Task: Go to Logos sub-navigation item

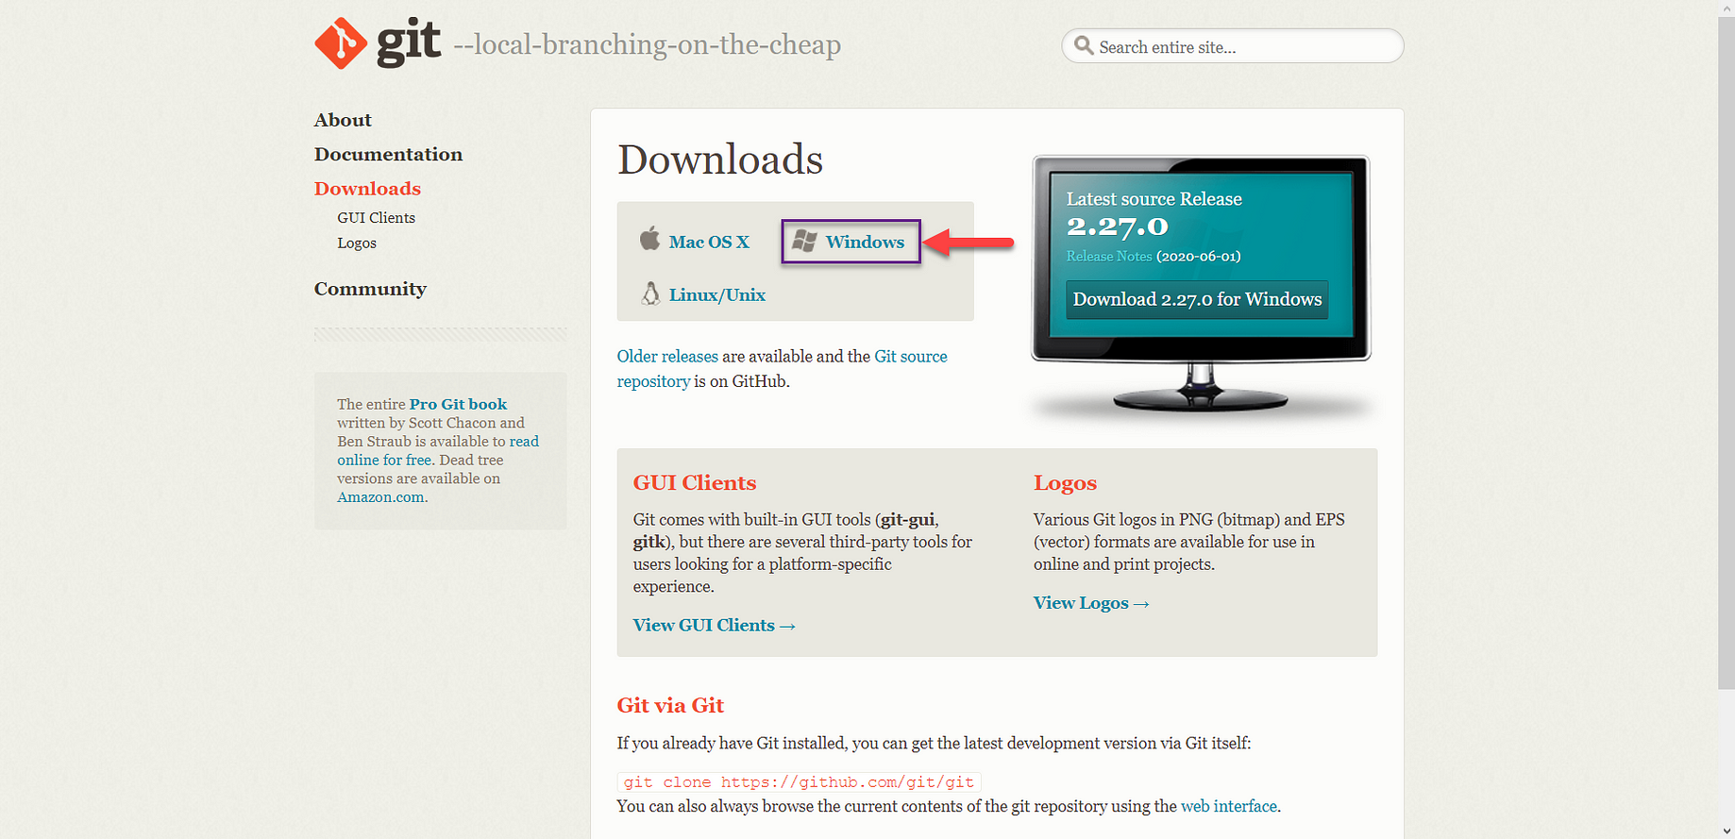Action: click(357, 243)
